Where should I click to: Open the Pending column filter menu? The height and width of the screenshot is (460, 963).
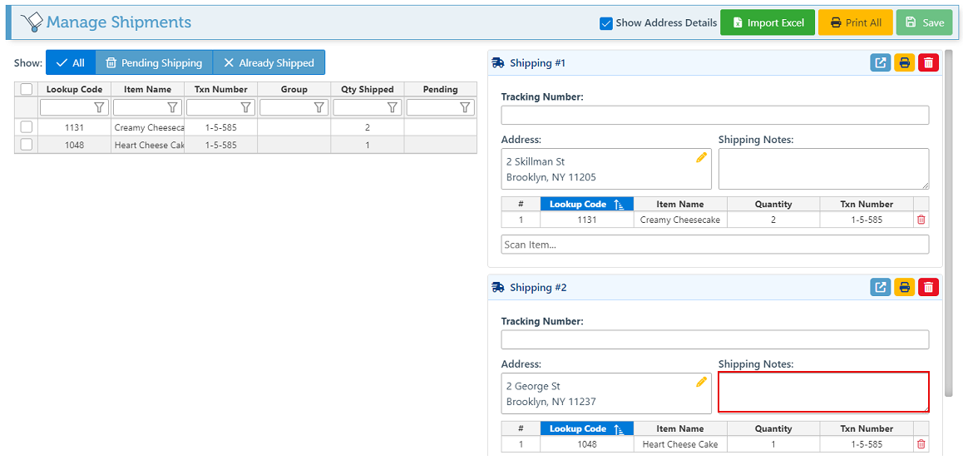[465, 107]
